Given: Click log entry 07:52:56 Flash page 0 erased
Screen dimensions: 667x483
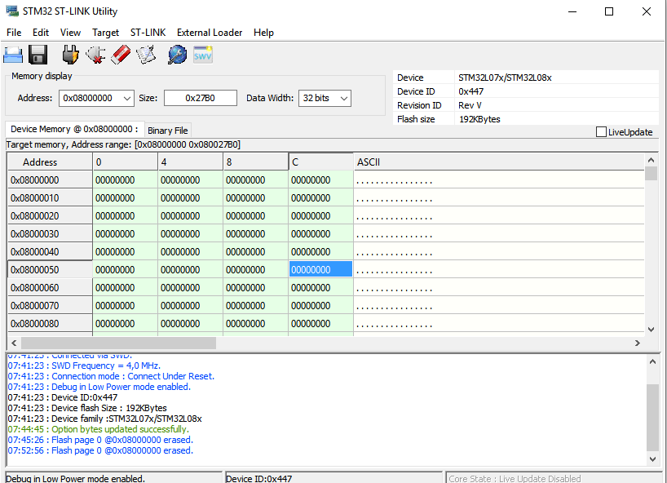Looking at the screenshot, I should click(100, 450).
